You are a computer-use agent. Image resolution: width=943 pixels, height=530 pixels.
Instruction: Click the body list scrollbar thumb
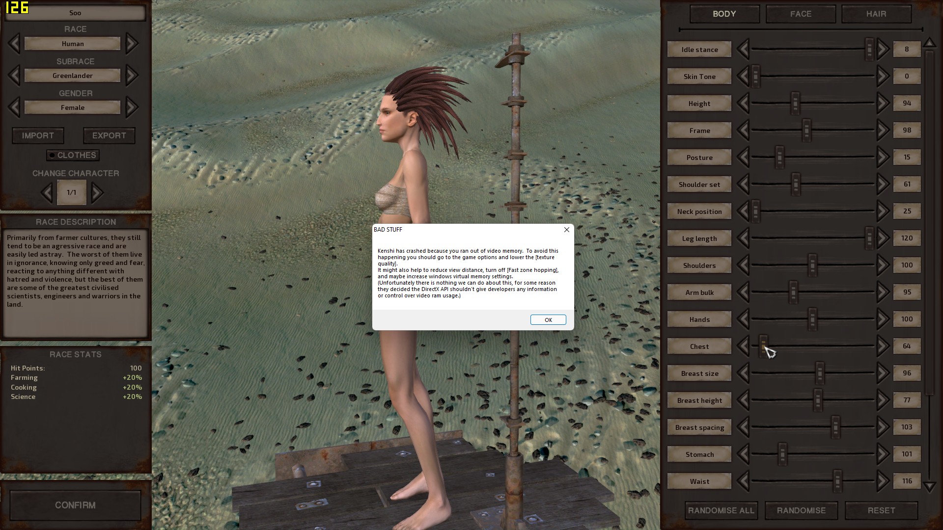coord(929,222)
